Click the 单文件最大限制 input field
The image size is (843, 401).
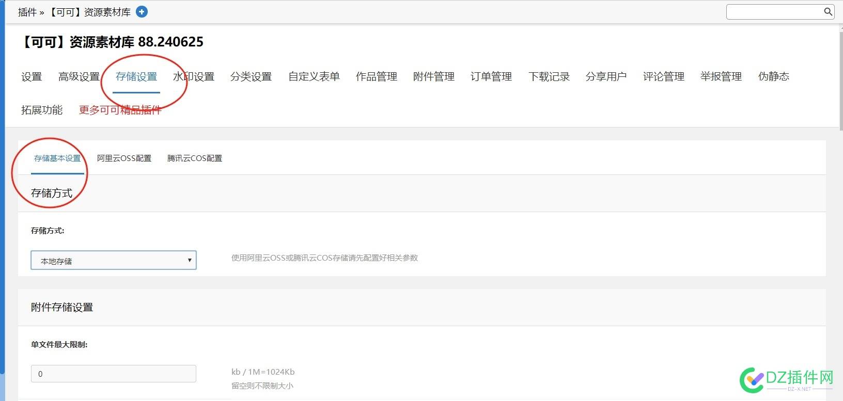[114, 374]
